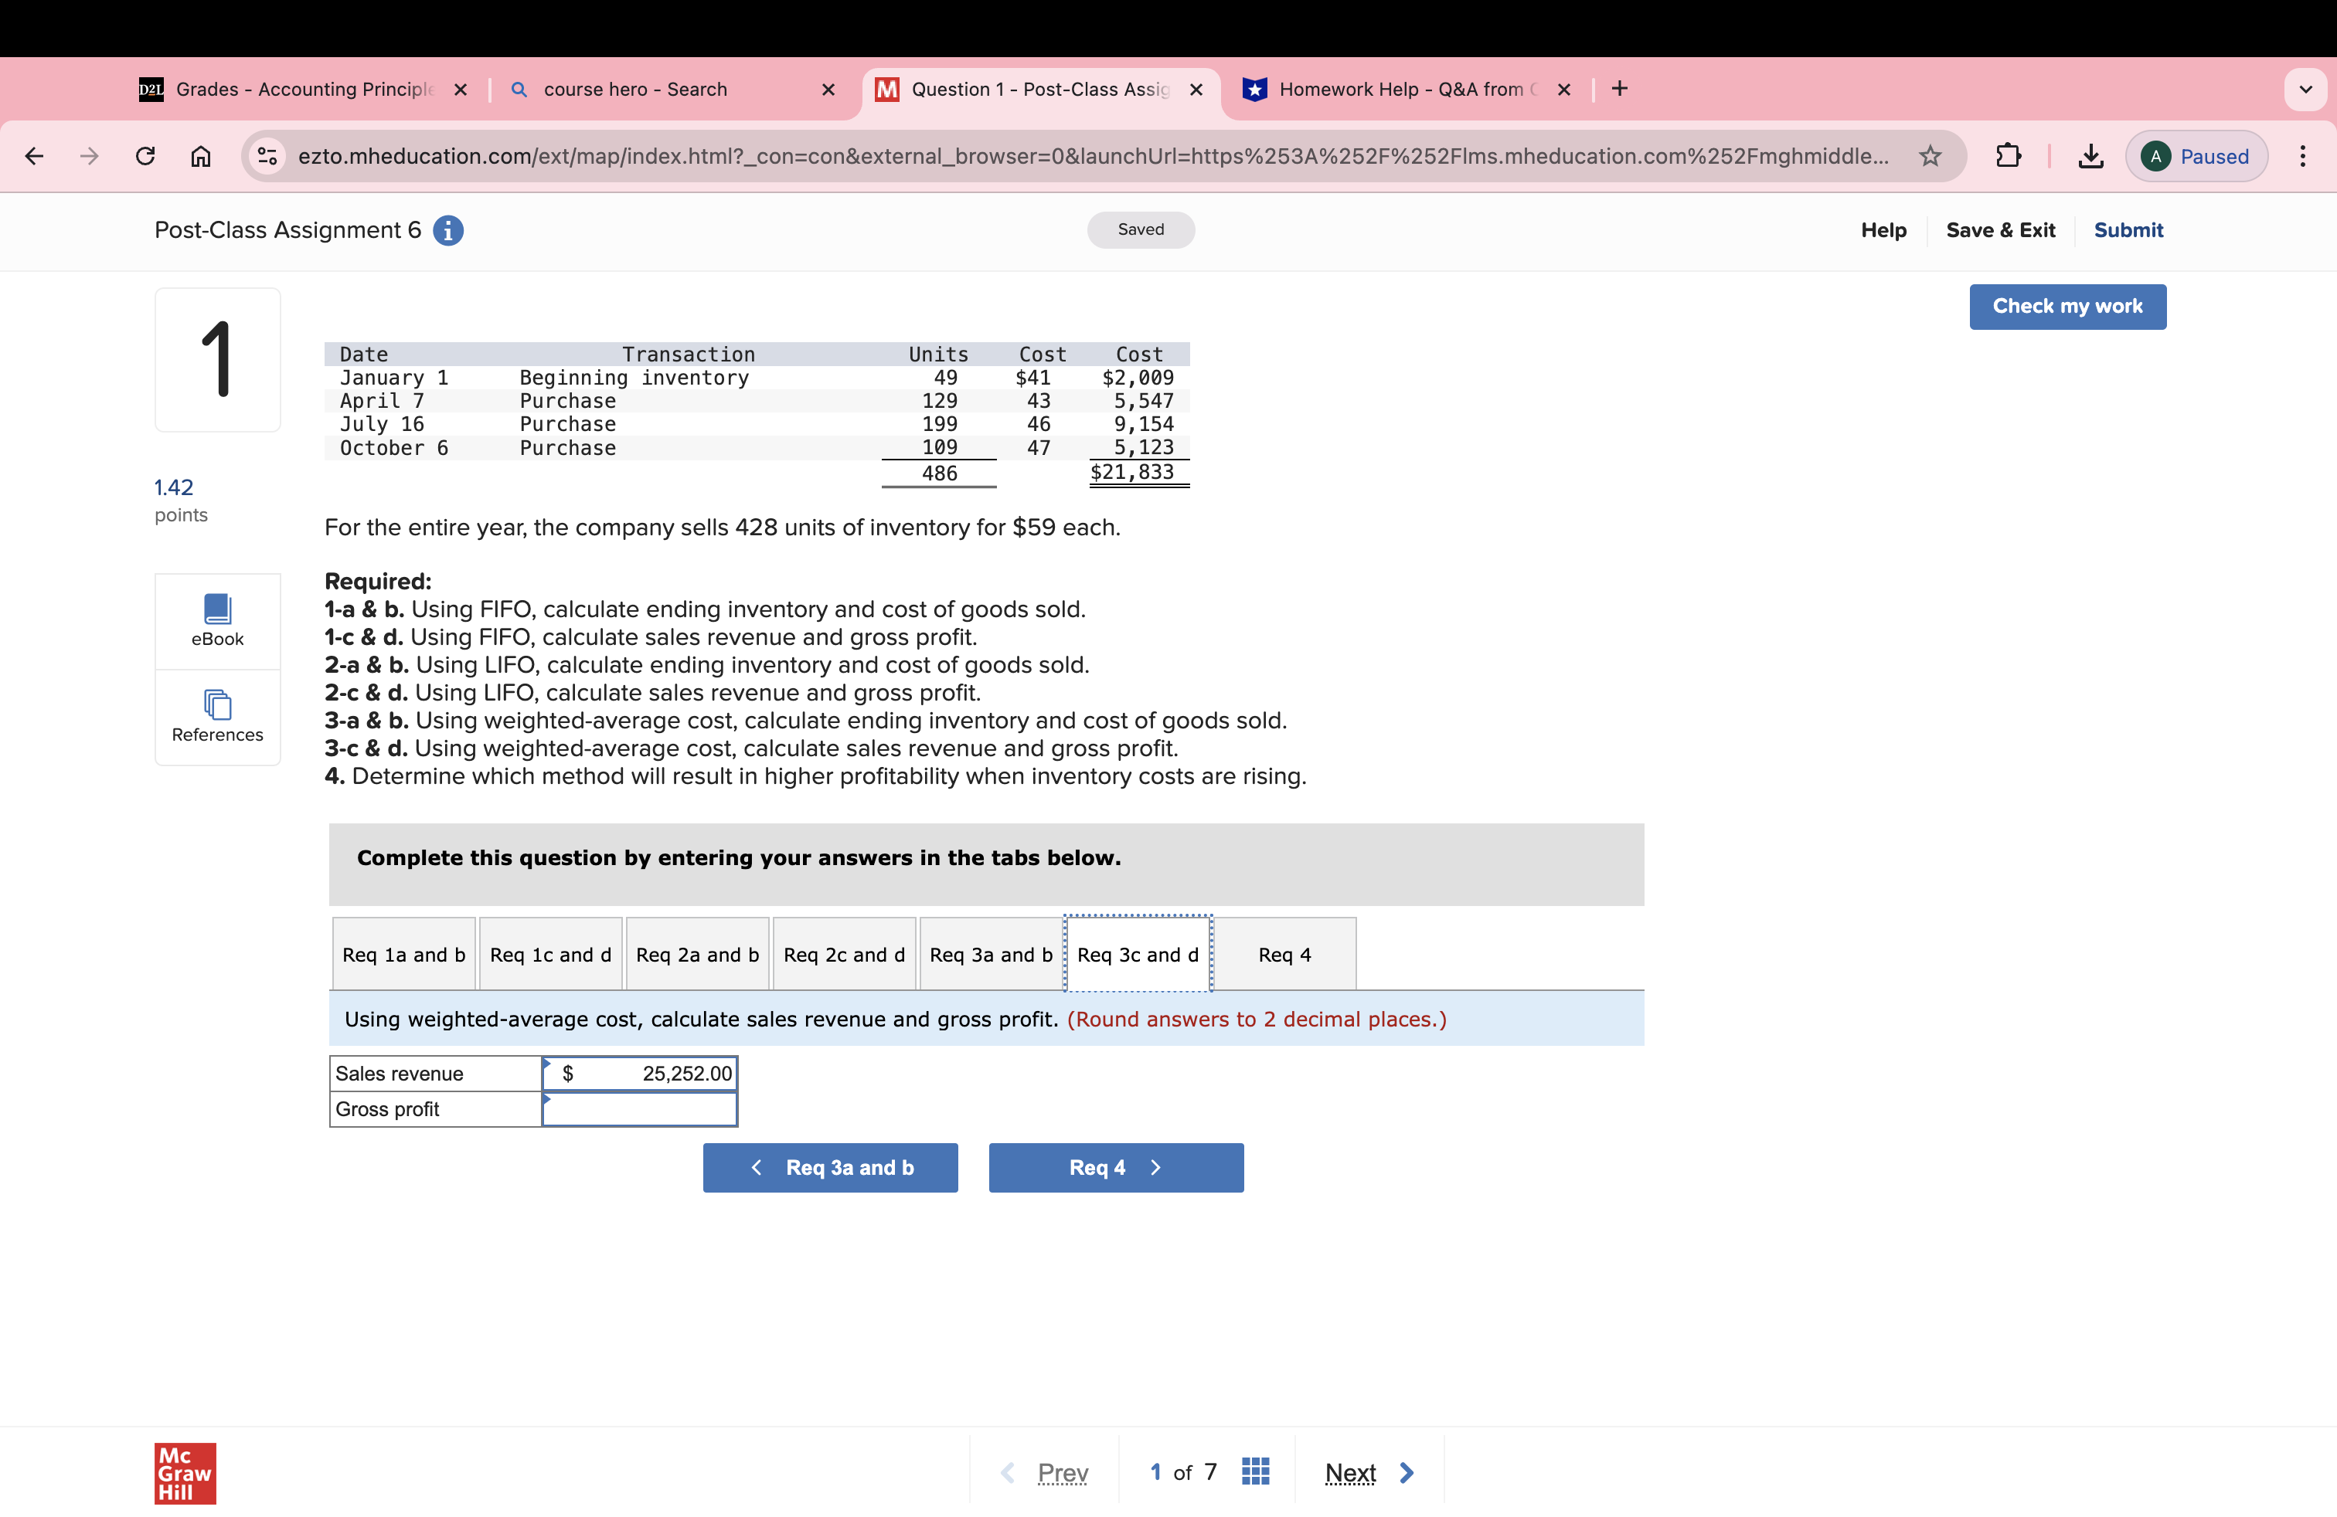Open the browser downloads icon
This screenshot has height=1517, width=2337.
pyautogui.click(x=2090, y=156)
